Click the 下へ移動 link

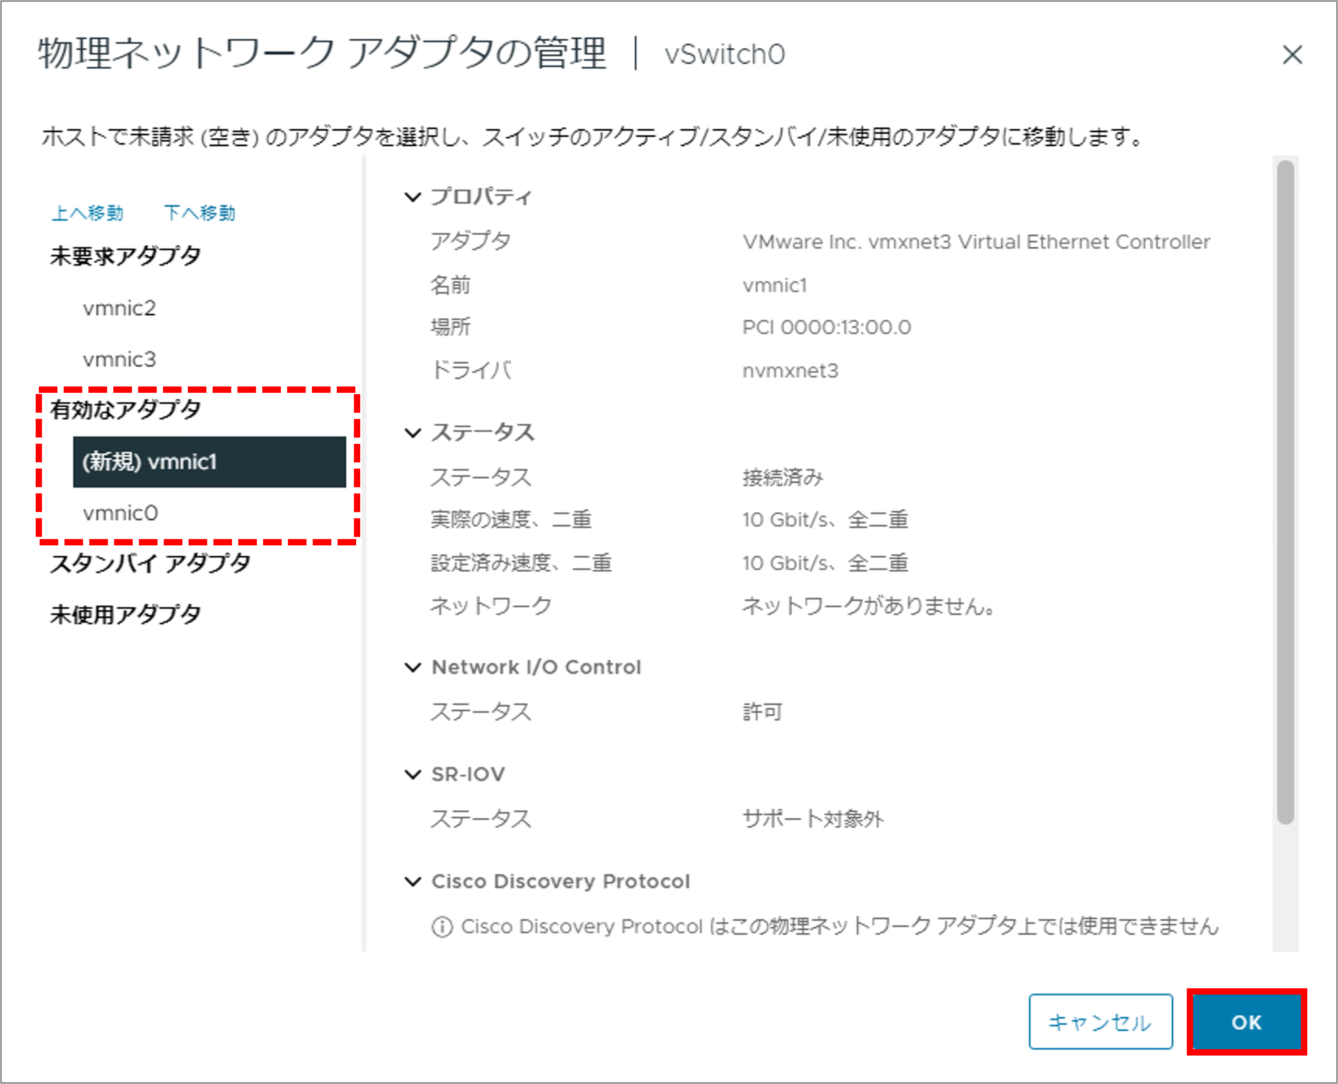click(200, 213)
